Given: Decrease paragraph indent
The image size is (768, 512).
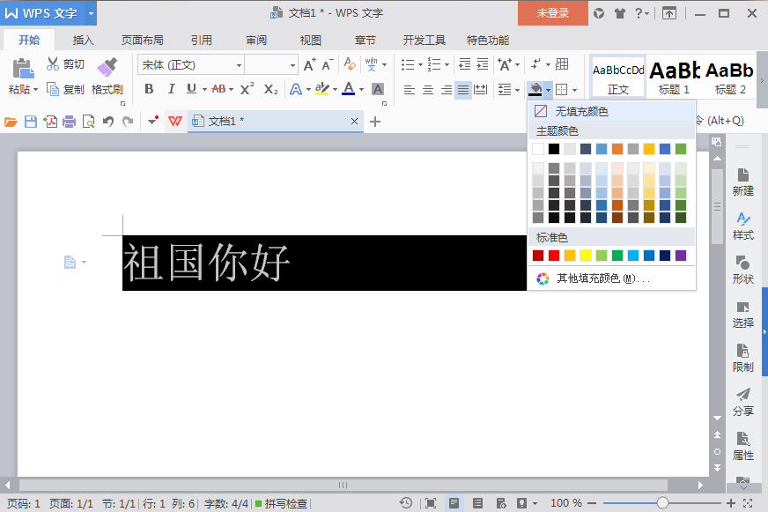Looking at the screenshot, I should (464, 64).
